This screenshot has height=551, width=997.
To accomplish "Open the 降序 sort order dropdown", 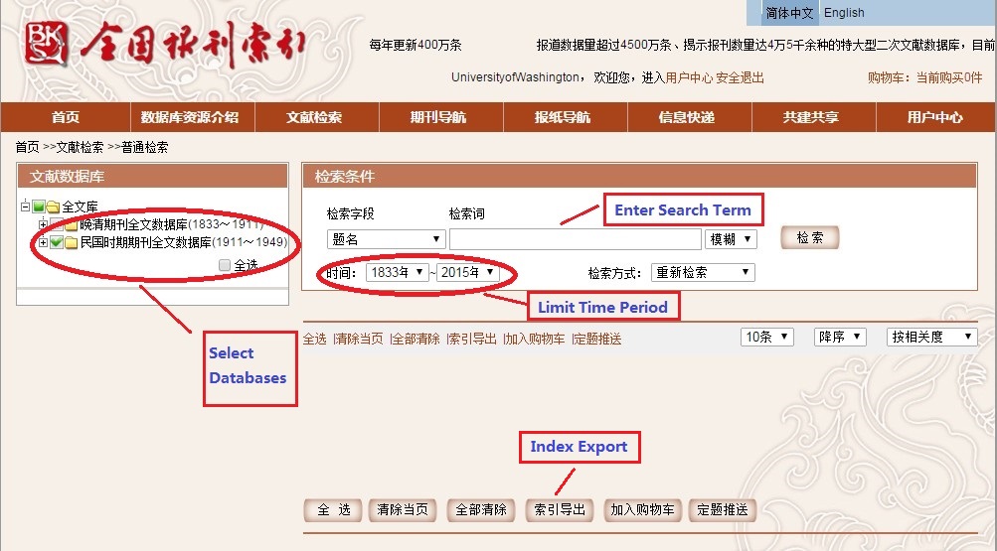I will pyautogui.click(x=839, y=338).
